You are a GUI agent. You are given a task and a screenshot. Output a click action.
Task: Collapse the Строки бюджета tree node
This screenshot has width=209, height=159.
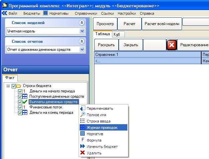point(8,86)
